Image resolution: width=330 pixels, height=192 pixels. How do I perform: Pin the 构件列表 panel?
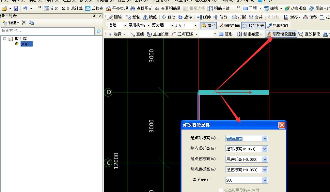point(94,16)
